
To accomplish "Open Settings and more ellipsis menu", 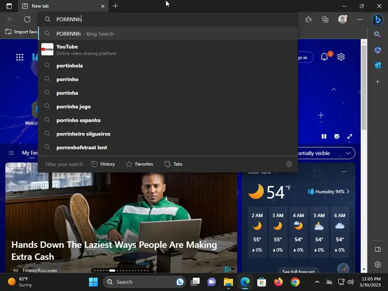I will (360, 19).
